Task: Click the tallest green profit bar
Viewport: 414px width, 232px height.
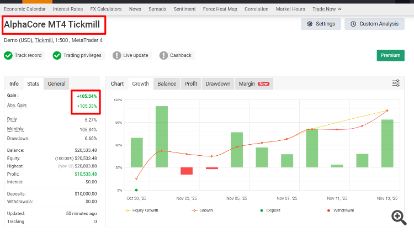Action: coord(162,136)
